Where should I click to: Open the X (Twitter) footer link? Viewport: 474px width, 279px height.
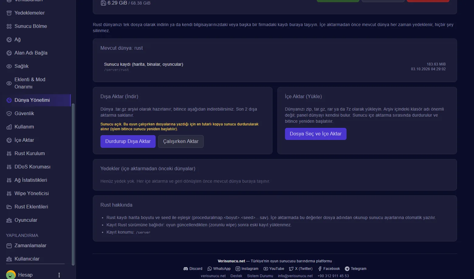[x=301, y=269]
